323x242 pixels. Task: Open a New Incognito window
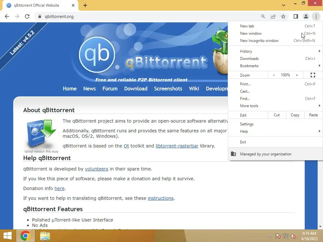coord(275,41)
